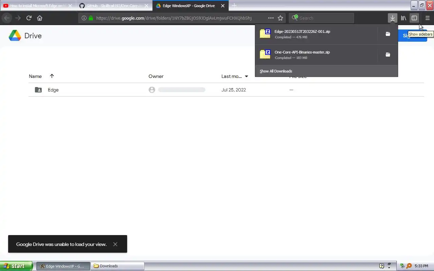Reload the current page
Screen dimensions: 434x271
click(x=29, y=18)
